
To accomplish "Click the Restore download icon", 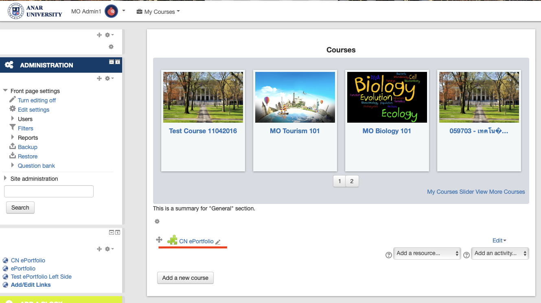I will [13, 156].
